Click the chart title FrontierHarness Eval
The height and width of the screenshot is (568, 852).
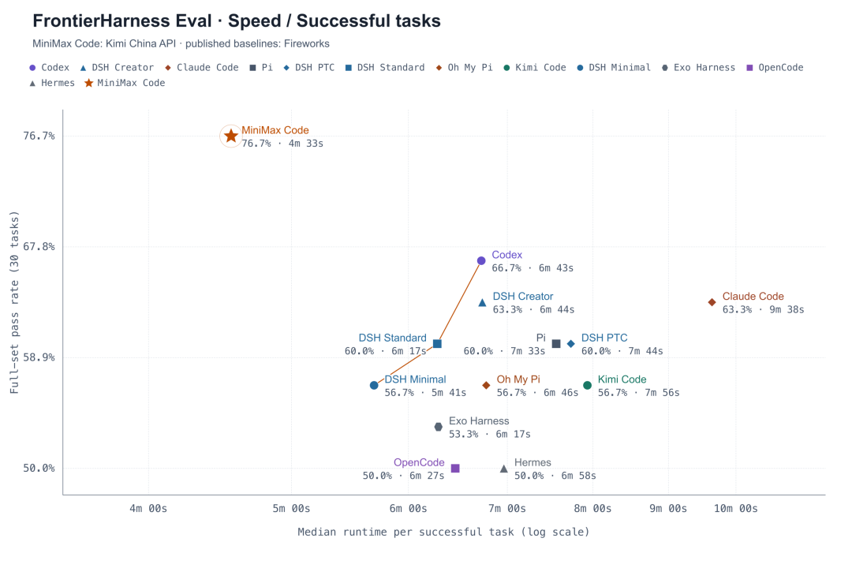pyautogui.click(x=122, y=21)
